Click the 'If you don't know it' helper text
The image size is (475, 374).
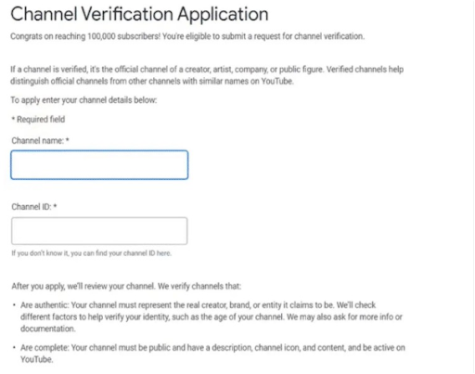[91, 253]
